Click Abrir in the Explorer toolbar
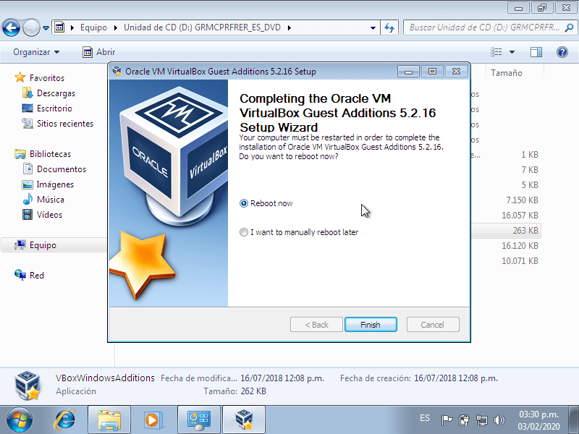 click(99, 52)
